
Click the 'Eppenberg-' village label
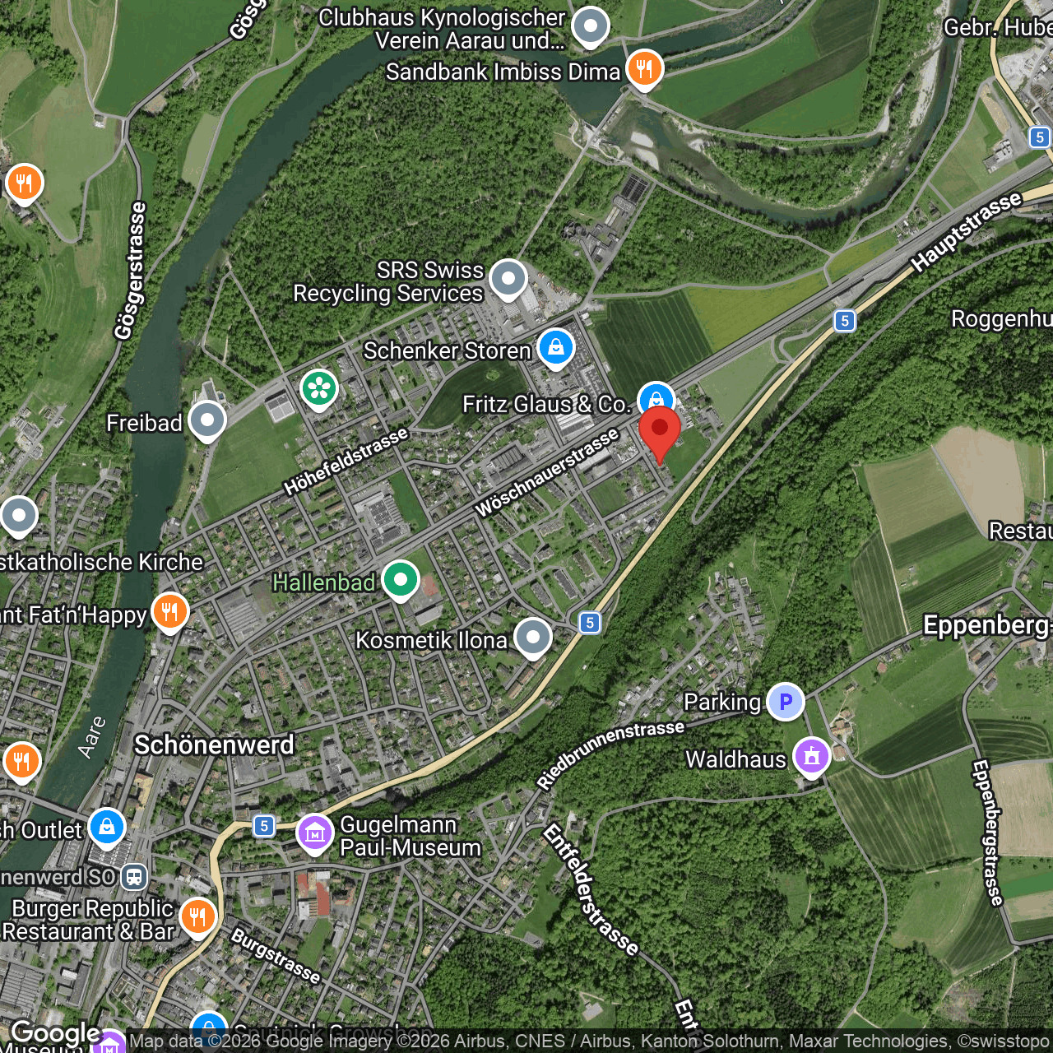988,625
